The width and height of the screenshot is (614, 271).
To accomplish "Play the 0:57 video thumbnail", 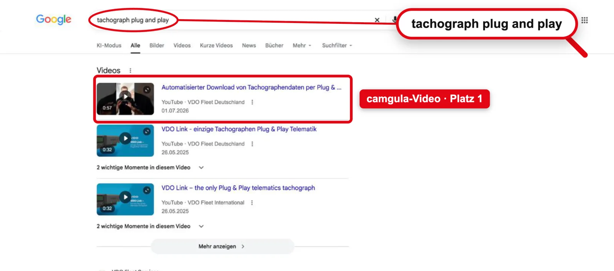I will coord(125,99).
